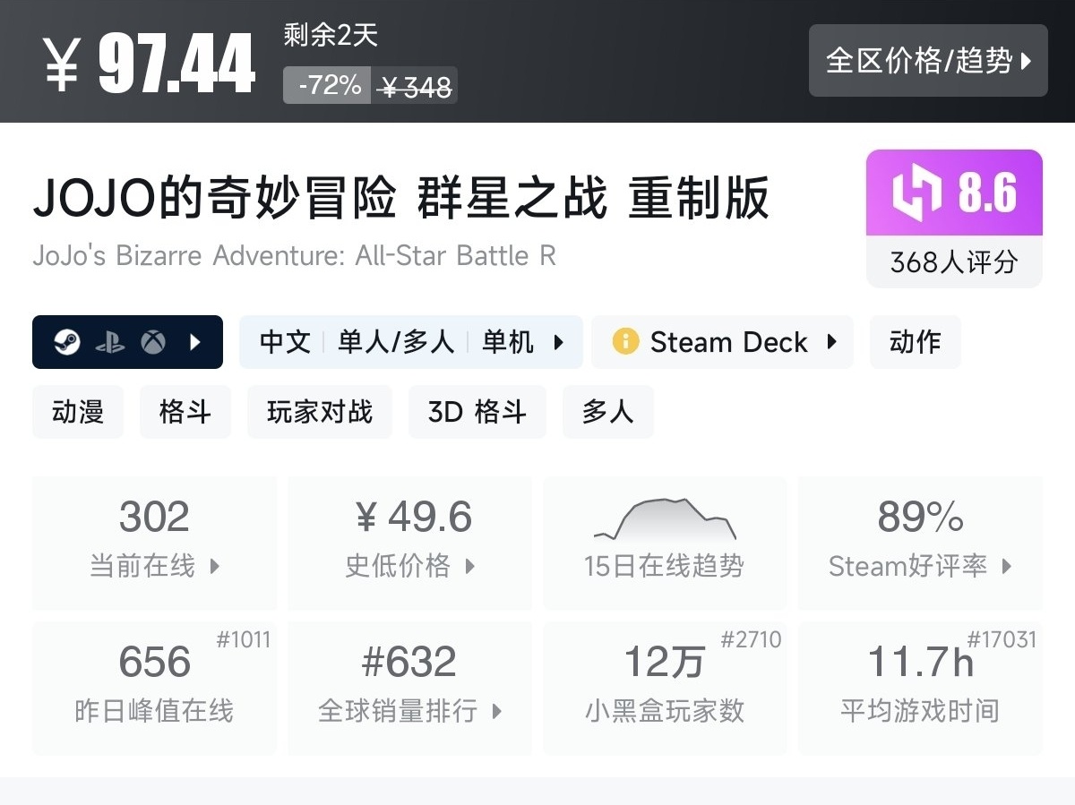Expand language and mode details arrow
The image size is (1075, 805).
point(559,342)
